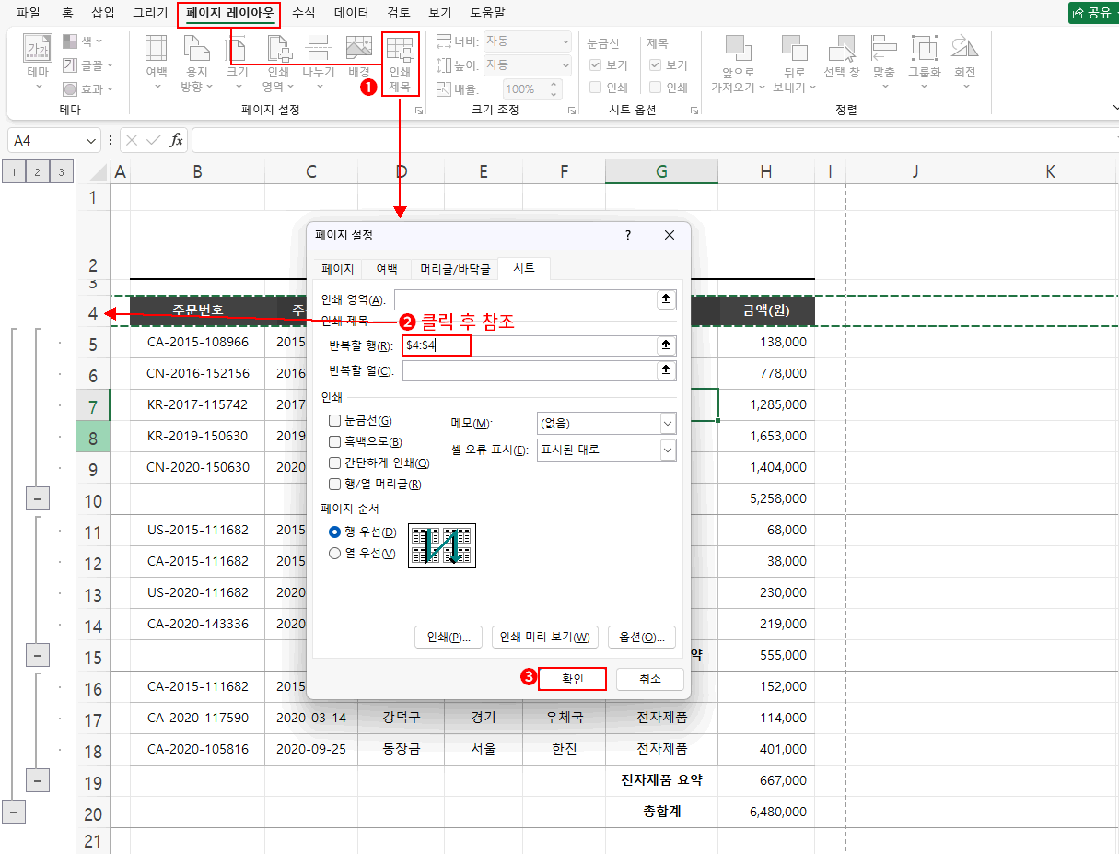Click the 반복할 행 input field
This screenshot has height=854, width=1119.
tap(525, 345)
